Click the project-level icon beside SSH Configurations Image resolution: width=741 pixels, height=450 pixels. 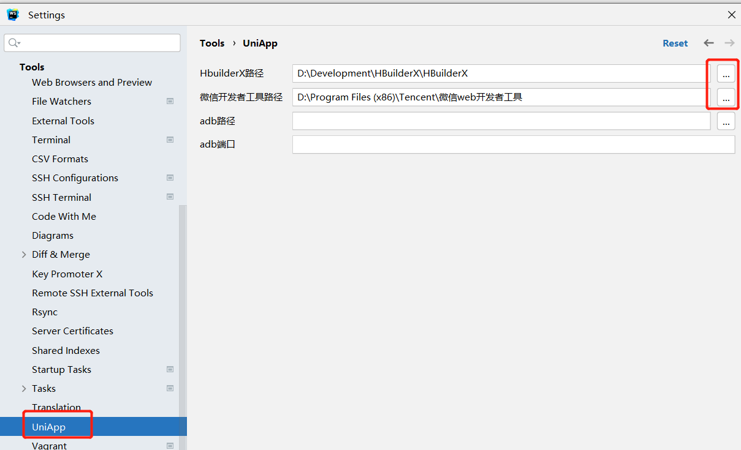pyautogui.click(x=170, y=178)
